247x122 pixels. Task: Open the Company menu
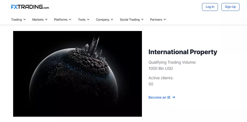click(x=104, y=20)
